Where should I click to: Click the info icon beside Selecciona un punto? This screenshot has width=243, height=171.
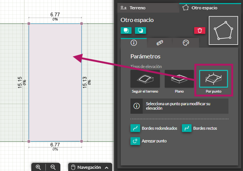[x=136, y=106]
